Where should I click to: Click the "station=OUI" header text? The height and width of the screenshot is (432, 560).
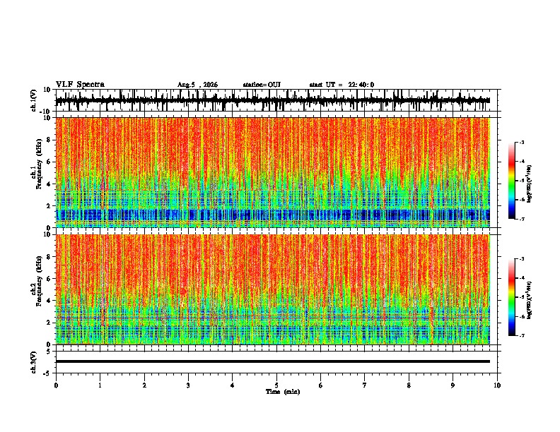(x=262, y=85)
